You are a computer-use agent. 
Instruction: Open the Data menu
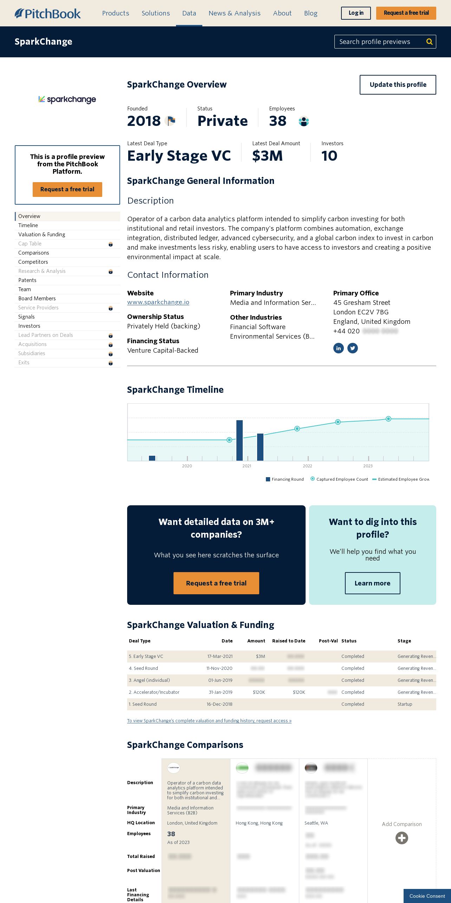pos(189,13)
